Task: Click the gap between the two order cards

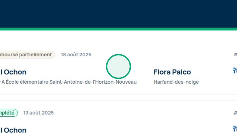Action: tap(118, 97)
